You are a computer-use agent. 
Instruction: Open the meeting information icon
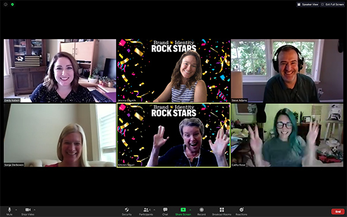5,4
